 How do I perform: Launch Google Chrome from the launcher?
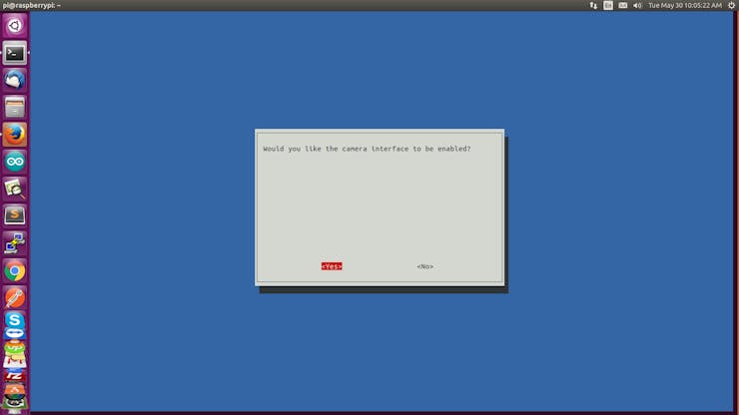[x=15, y=271]
